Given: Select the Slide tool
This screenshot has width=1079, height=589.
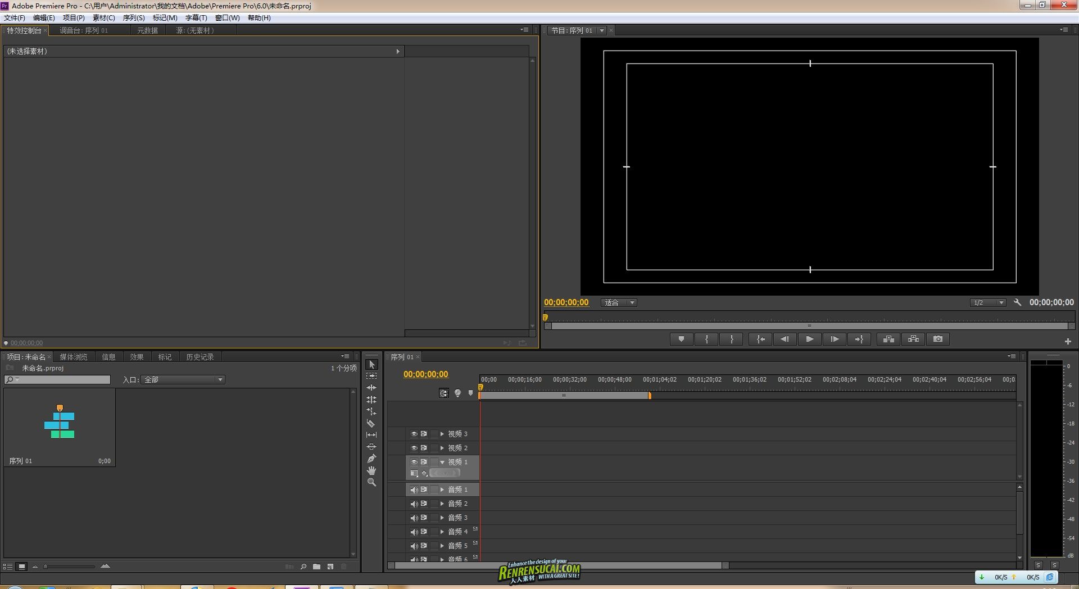Looking at the screenshot, I should 371,447.
